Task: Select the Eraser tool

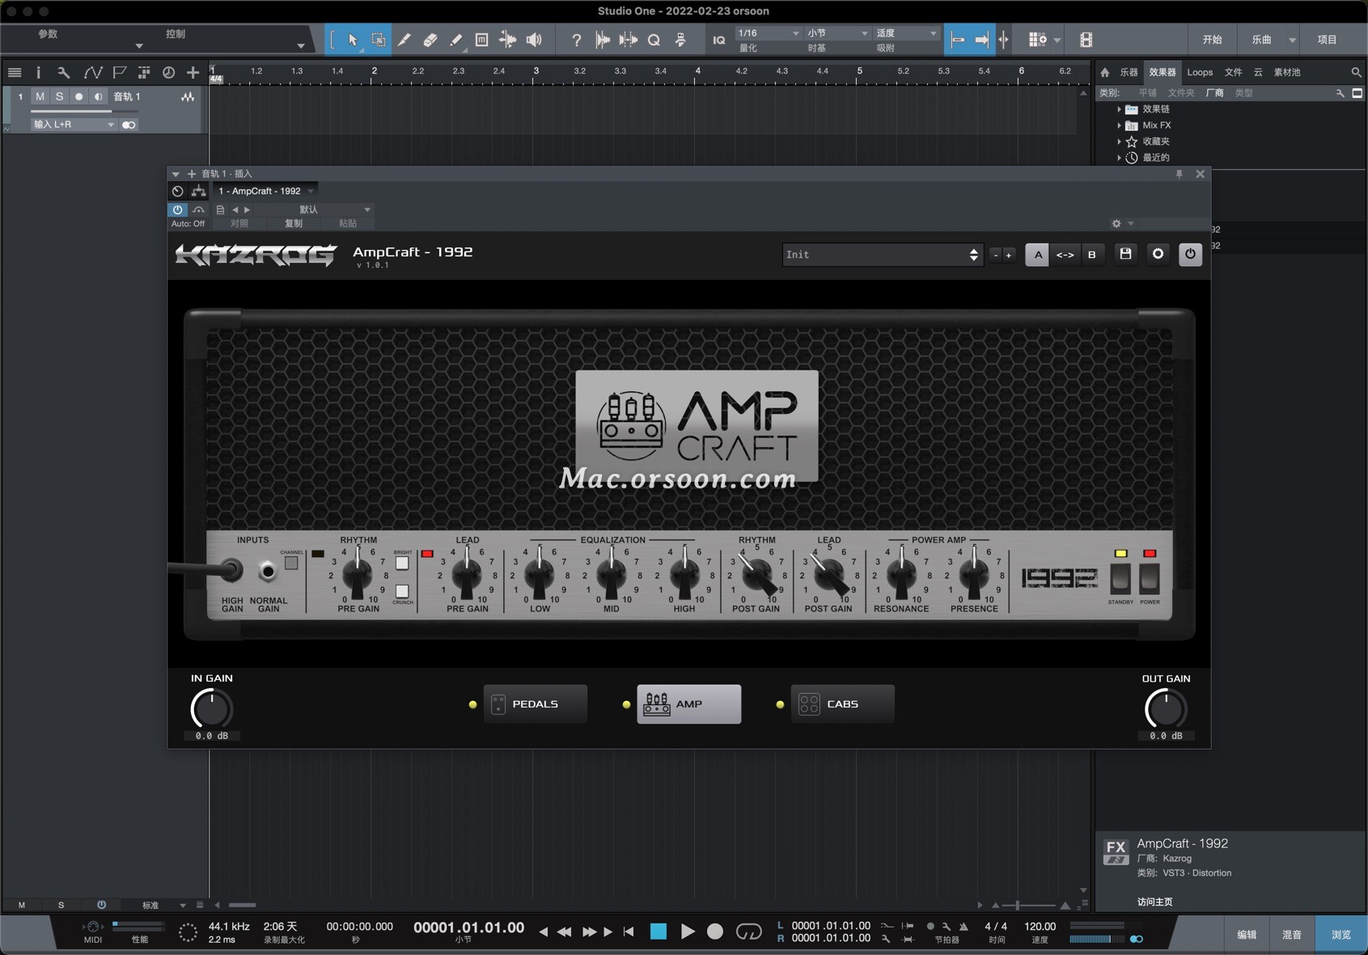Action: click(x=430, y=40)
